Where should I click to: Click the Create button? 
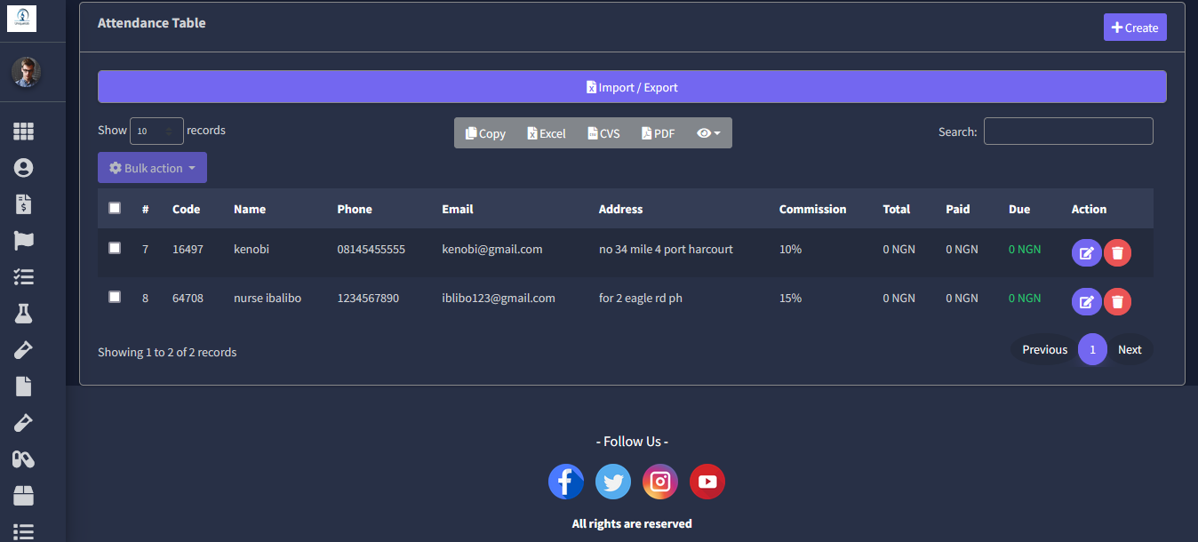point(1135,28)
